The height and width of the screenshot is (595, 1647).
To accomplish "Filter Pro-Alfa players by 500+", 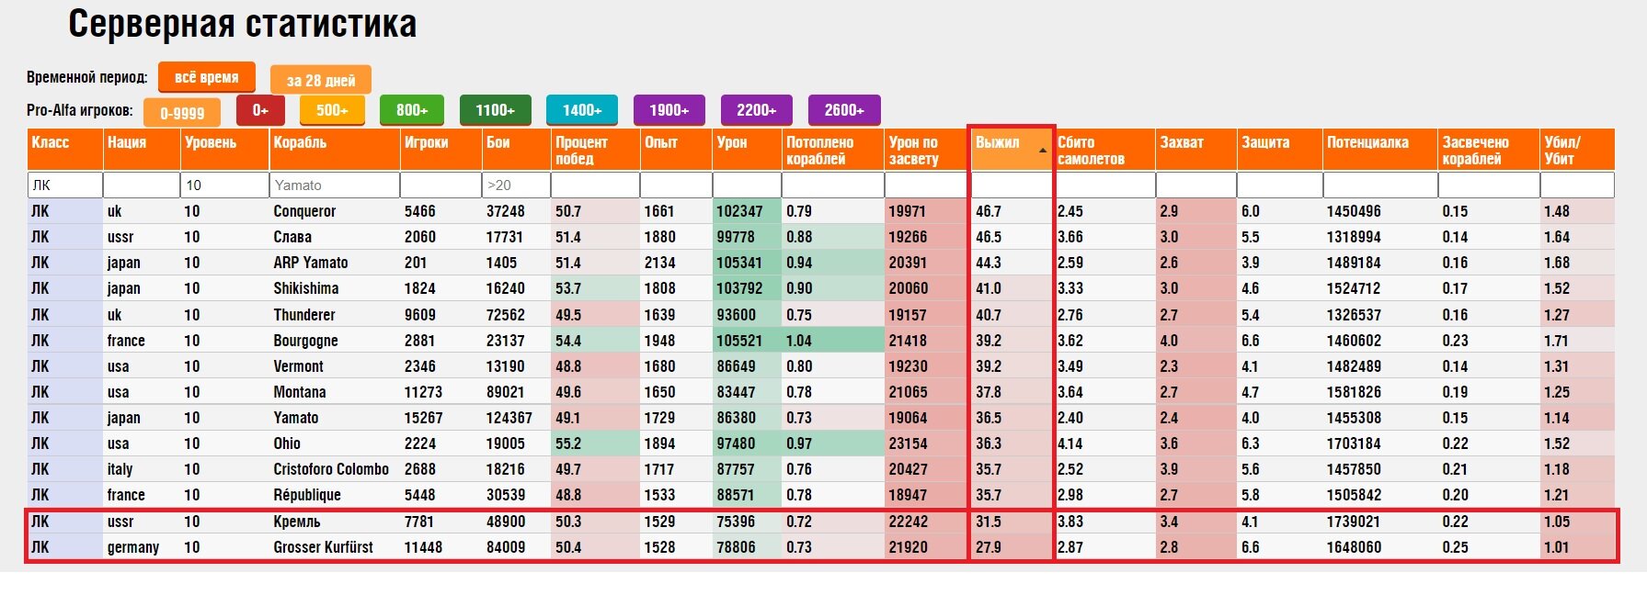I will pyautogui.click(x=332, y=110).
